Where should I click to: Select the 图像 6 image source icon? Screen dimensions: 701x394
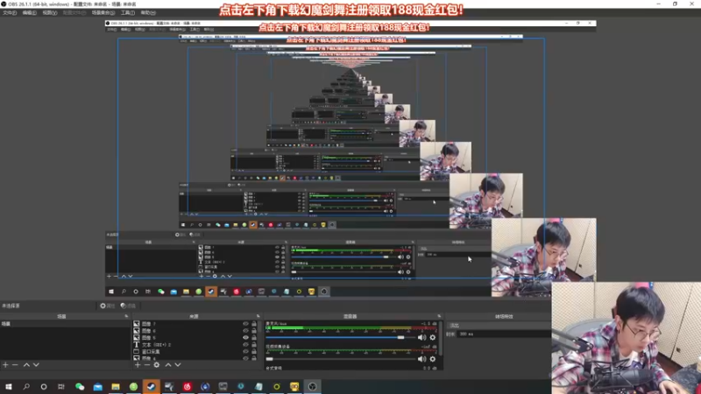coord(137,331)
